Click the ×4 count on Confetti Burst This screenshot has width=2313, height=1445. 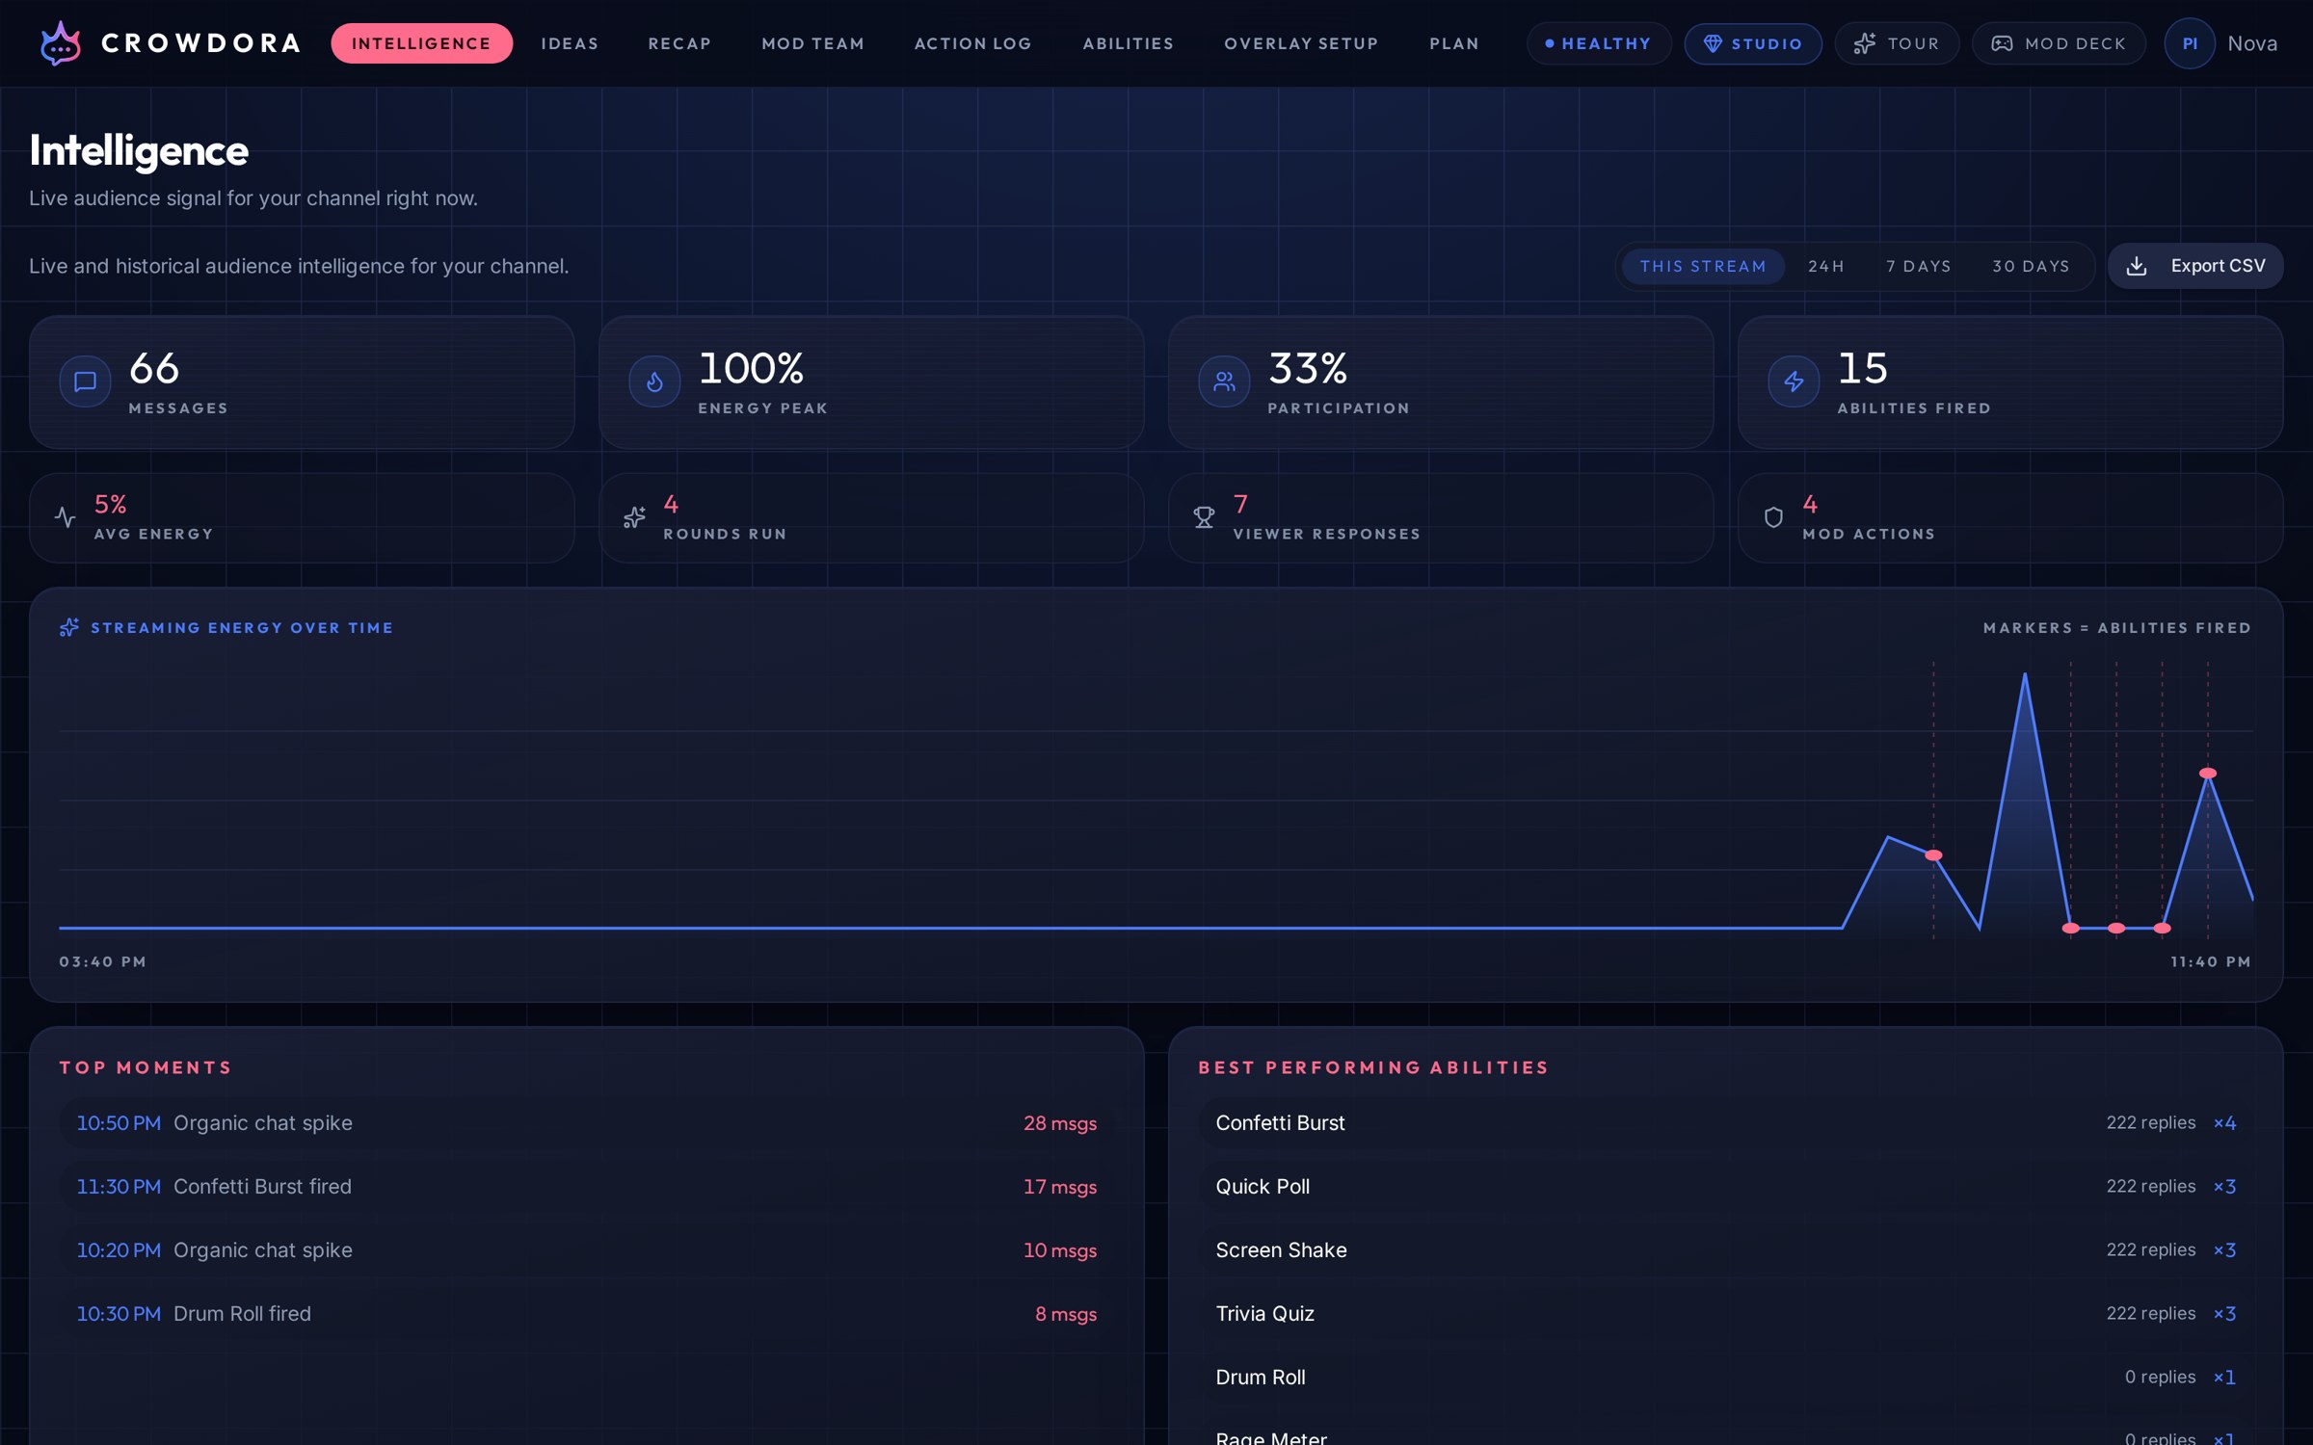[x=2224, y=1123]
